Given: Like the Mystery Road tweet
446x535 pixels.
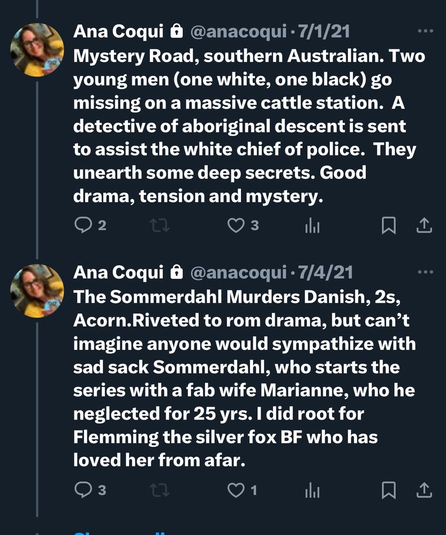Looking at the screenshot, I should coord(236,226).
